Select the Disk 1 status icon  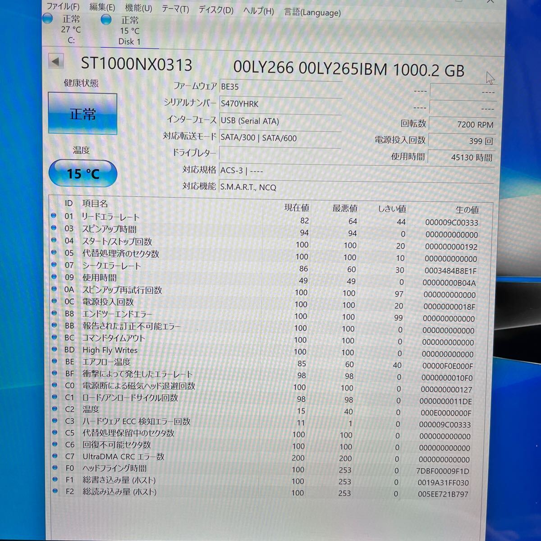(106, 20)
